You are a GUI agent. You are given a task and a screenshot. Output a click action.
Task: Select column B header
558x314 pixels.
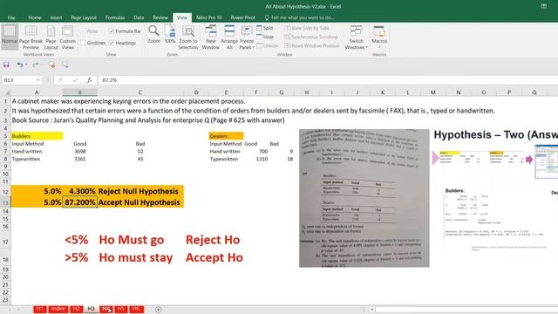click(x=79, y=92)
